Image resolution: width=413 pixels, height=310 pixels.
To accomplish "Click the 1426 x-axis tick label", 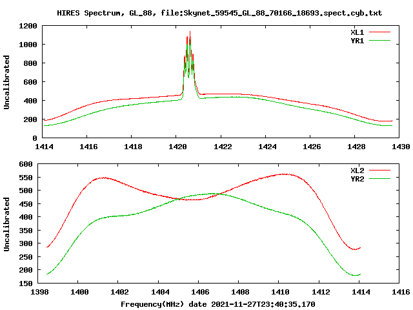I will (x=312, y=147).
